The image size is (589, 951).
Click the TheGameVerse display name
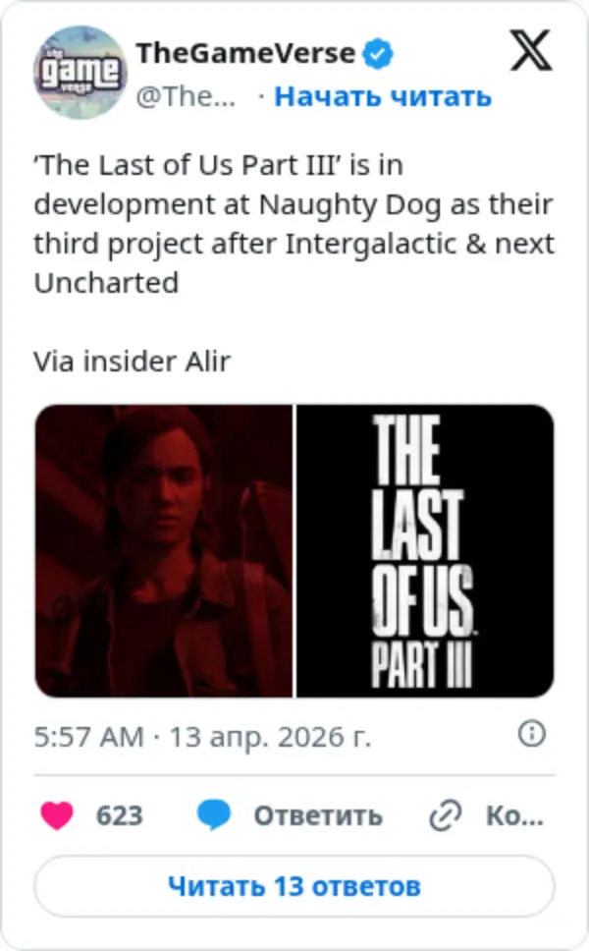coord(245,53)
